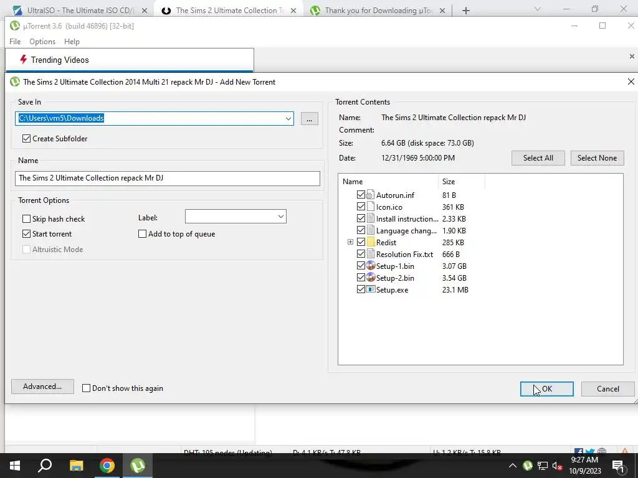Check Don't show this again
Viewport: 638px width, 478px height.
click(86, 388)
